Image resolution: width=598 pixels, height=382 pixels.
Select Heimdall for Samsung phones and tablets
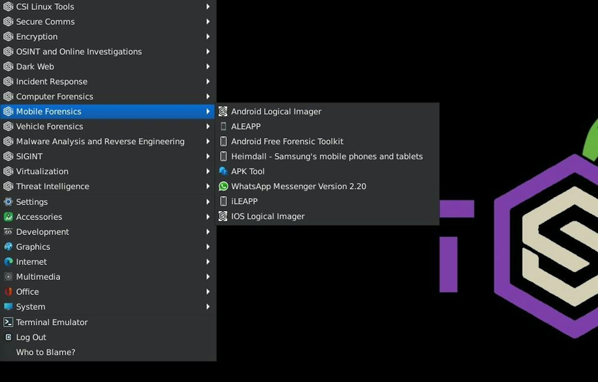(327, 156)
